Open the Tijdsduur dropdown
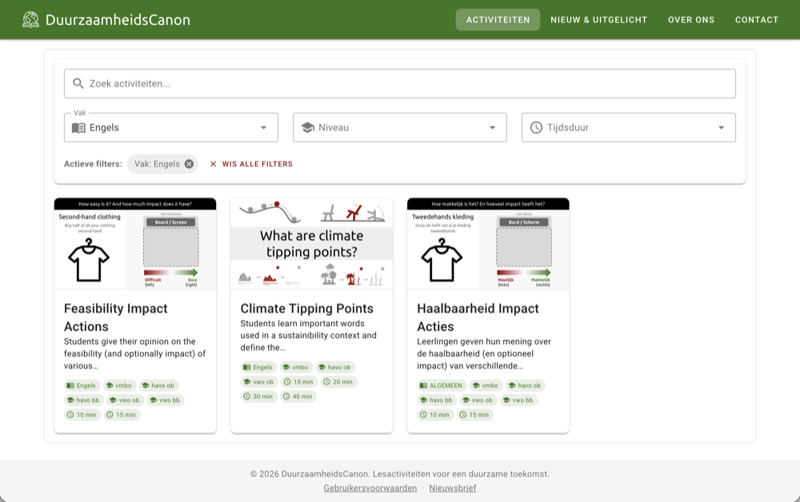 point(629,127)
